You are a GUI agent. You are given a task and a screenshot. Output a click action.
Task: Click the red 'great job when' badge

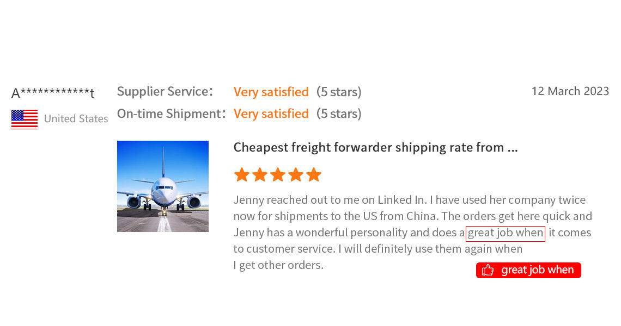[528, 270]
